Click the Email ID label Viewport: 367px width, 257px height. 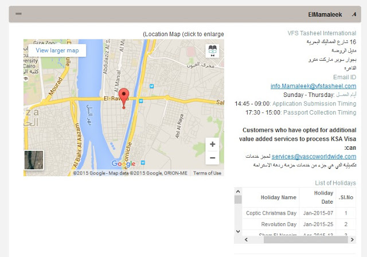345,77
